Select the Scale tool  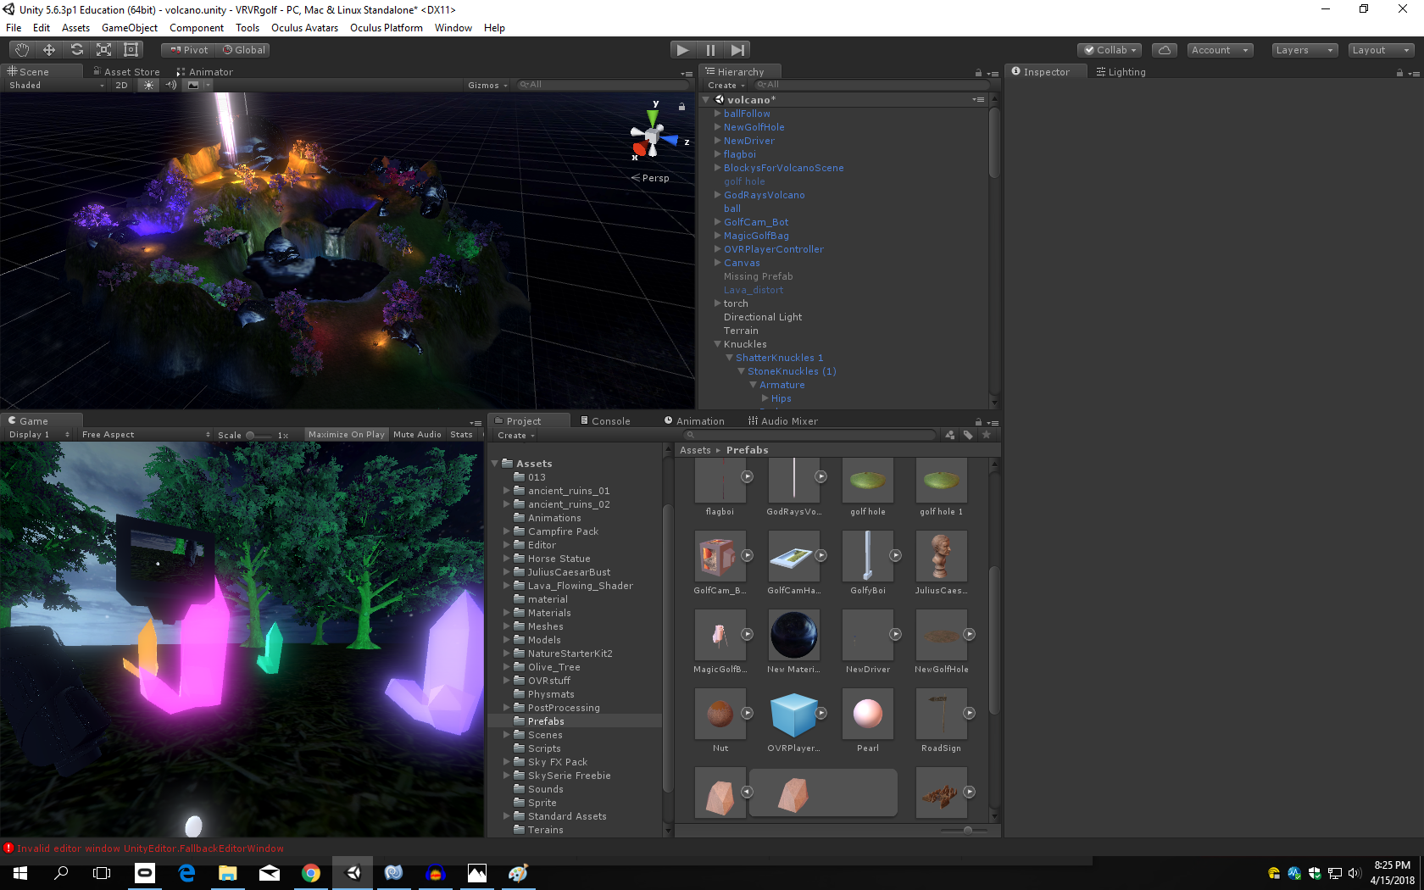(103, 50)
